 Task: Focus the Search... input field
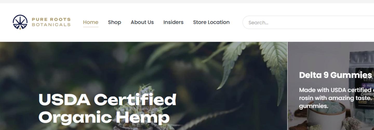tap(308, 22)
